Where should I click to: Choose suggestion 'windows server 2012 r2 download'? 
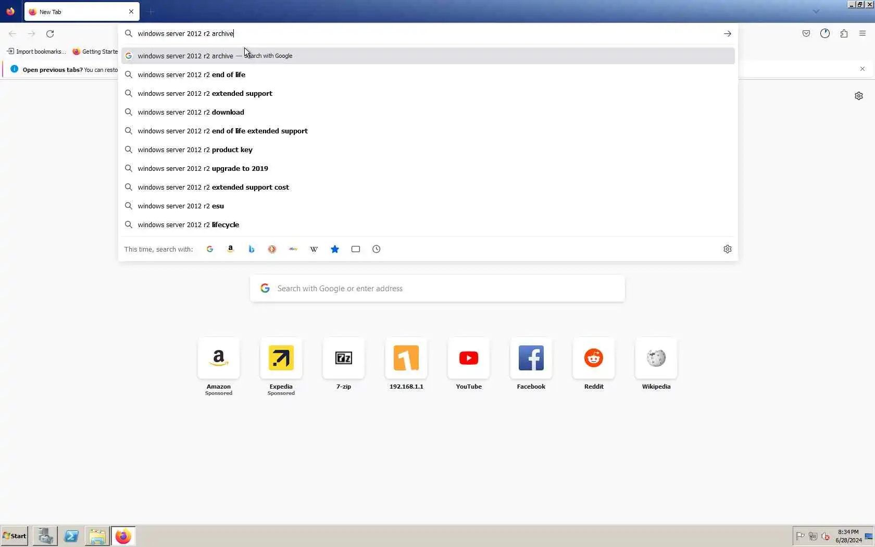tap(428, 112)
